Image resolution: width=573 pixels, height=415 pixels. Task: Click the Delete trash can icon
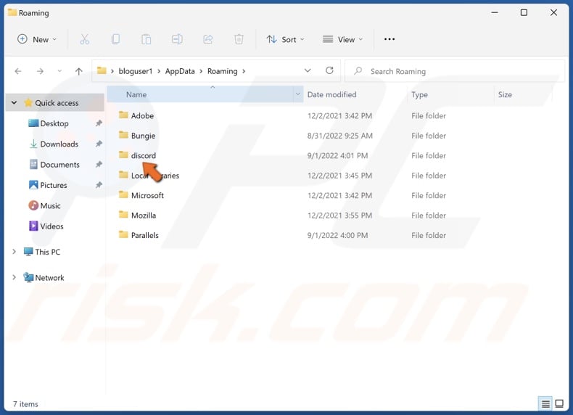[239, 39]
